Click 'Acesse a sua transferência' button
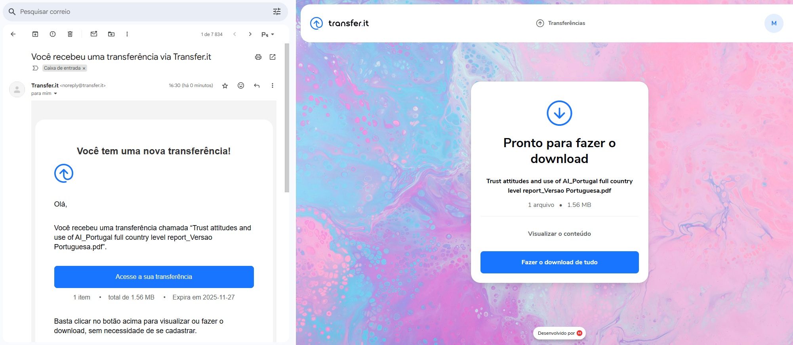The image size is (793, 345). pos(154,277)
